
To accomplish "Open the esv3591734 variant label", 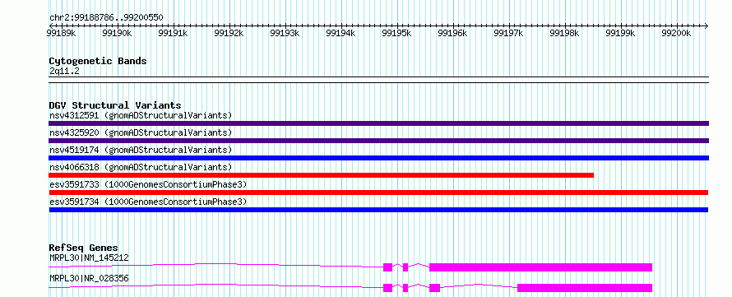I will (148, 202).
